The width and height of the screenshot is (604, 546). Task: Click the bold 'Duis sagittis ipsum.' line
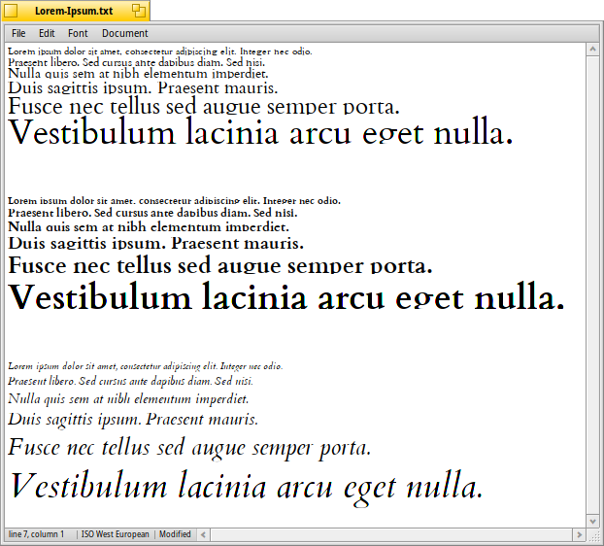pyautogui.click(x=155, y=243)
